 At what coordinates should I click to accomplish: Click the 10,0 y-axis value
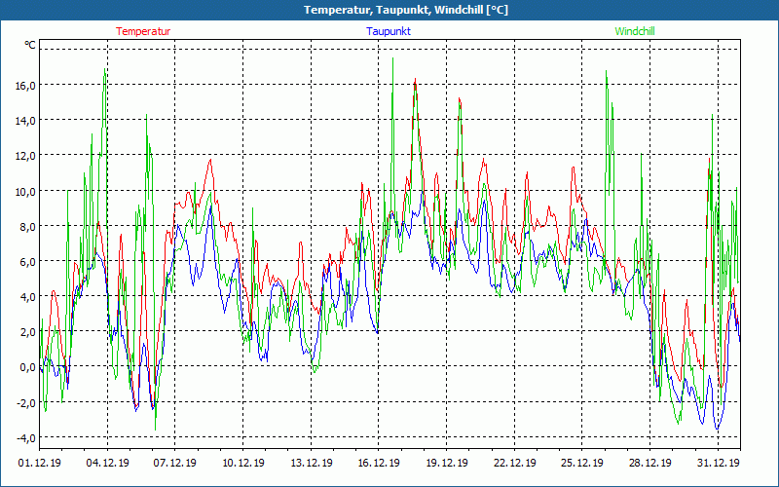[x=25, y=191]
